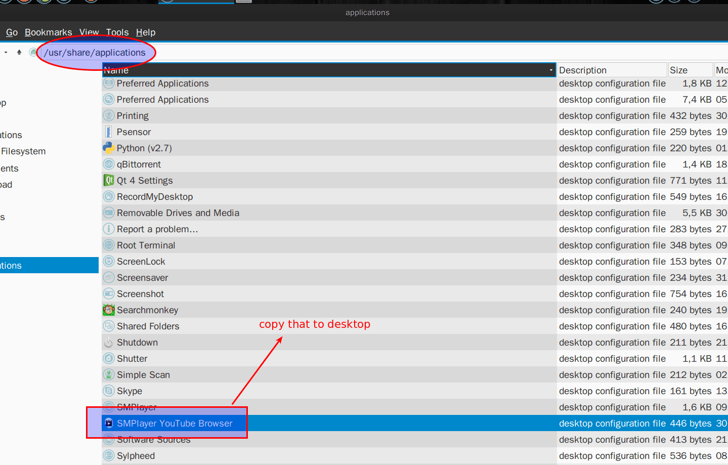Select the SMPlayer YouTube Browser entry

175,424
